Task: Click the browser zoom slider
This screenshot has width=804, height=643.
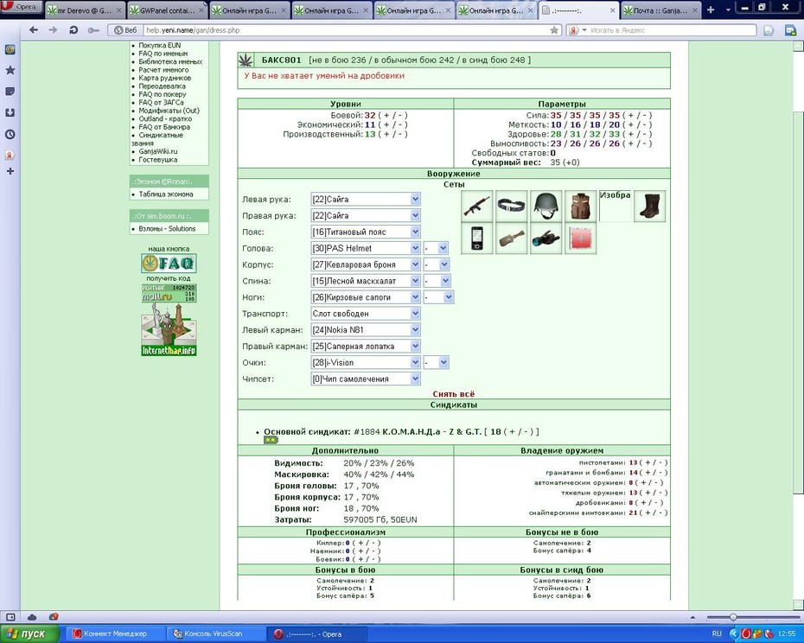Action: click(753, 617)
